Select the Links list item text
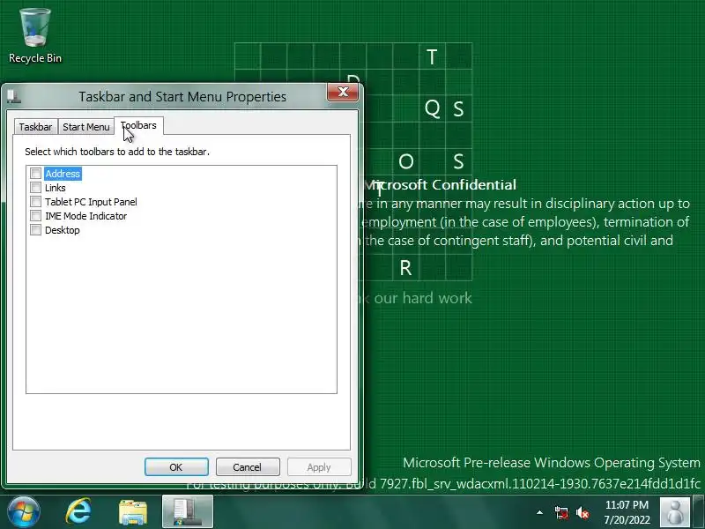Screen dimensions: 705x529 [56, 188]
